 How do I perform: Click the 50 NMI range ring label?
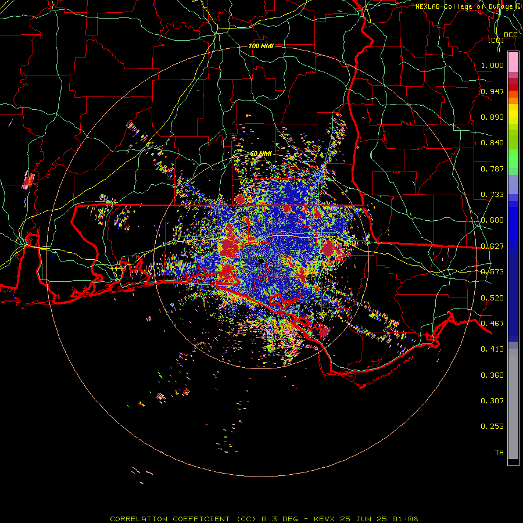click(x=261, y=154)
